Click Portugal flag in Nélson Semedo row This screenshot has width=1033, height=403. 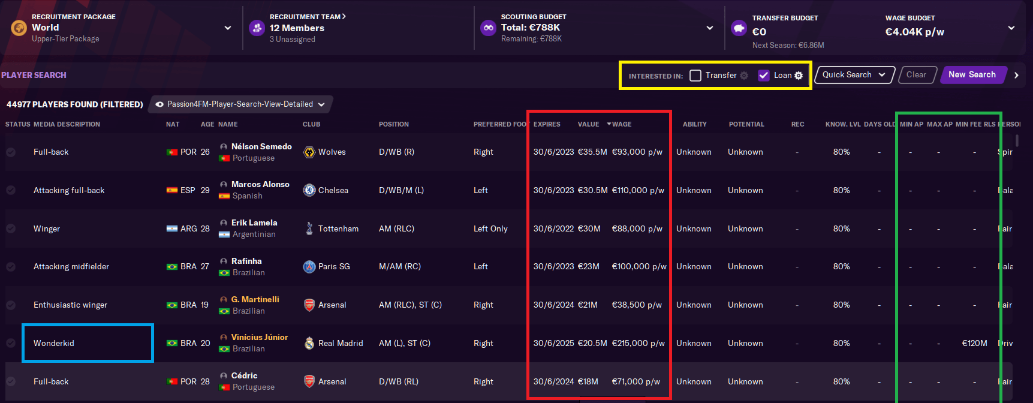click(x=172, y=152)
